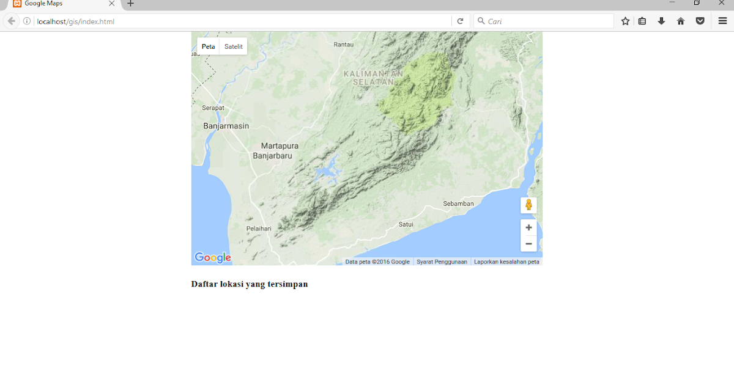
Task: Open the home page icon
Action: (x=680, y=20)
